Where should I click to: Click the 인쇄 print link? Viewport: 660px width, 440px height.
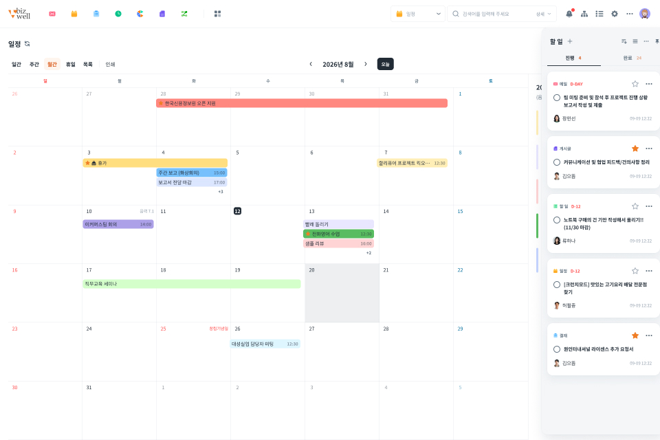click(110, 64)
